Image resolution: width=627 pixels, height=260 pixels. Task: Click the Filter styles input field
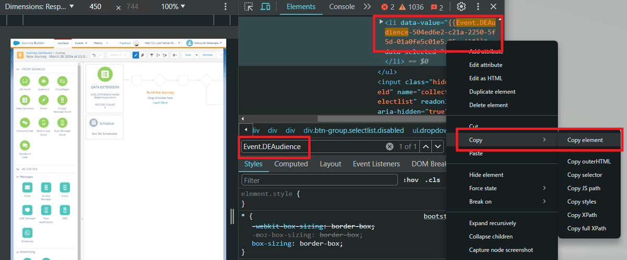click(x=320, y=180)
